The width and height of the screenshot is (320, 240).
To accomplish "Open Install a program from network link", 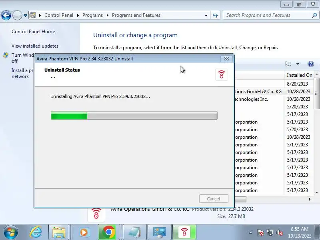I will (x=22, y=73).
